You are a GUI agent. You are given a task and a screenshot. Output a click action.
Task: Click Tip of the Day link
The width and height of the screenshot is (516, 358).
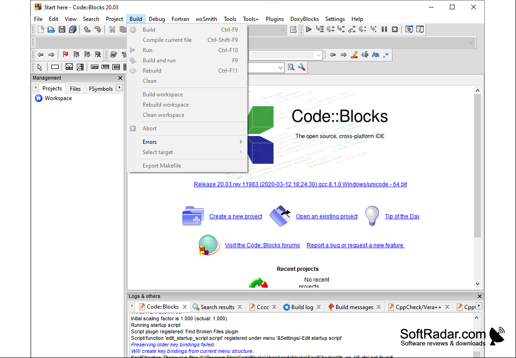pos(402,216)
